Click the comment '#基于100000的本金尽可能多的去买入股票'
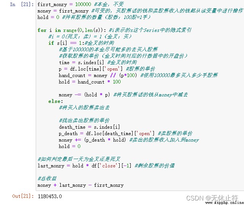This screenshot has width=244, height=205. [x=108, y=49]
